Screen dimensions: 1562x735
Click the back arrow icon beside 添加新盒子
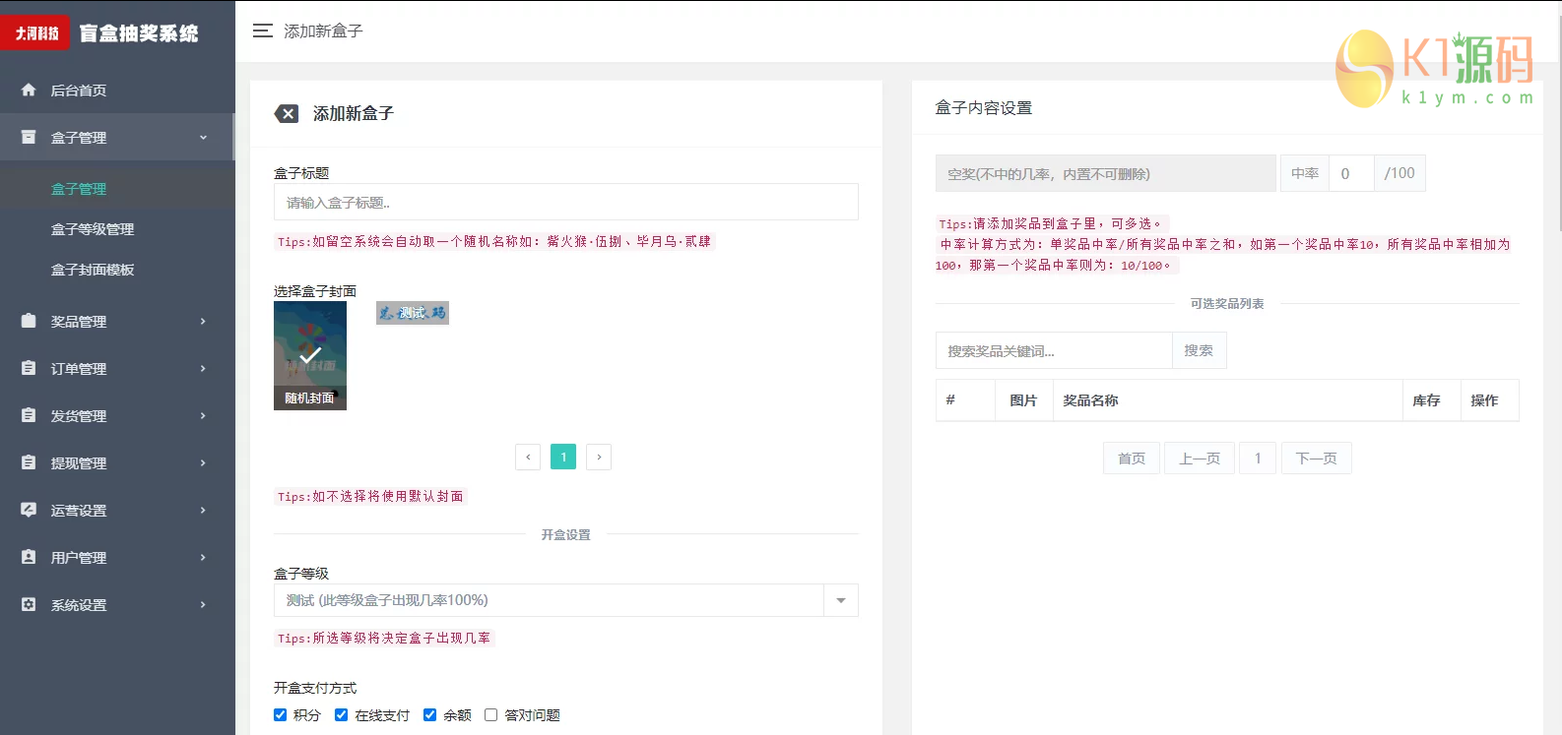pos(287,114)
